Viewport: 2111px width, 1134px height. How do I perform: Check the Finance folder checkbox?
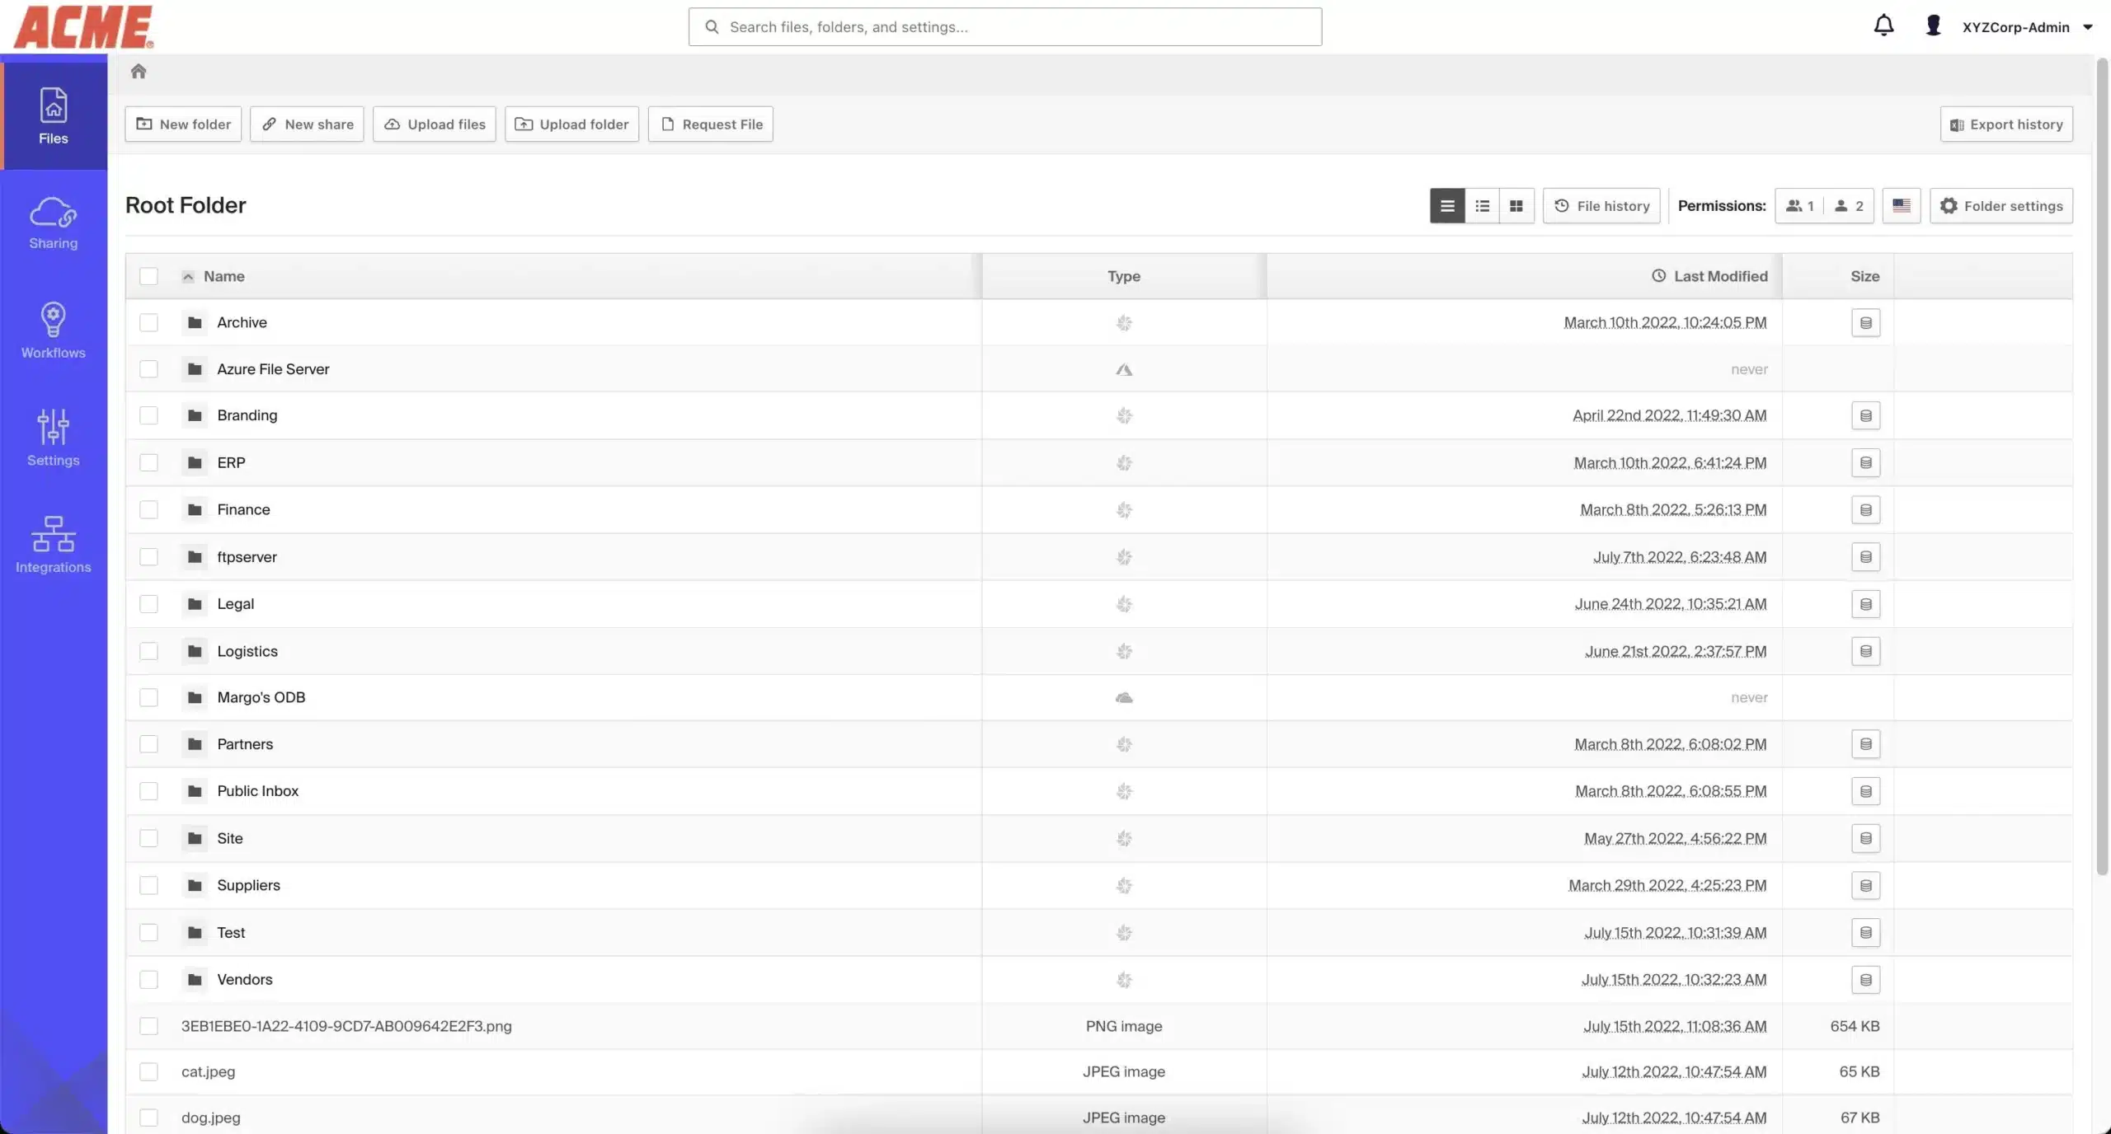(x=148, y=509)
